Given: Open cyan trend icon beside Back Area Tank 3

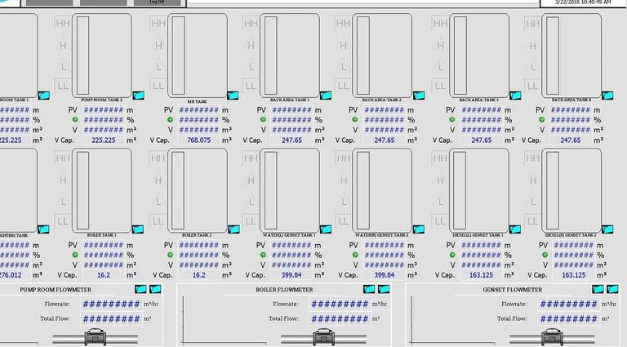Looking at the screenshot, I should [515, 96].
